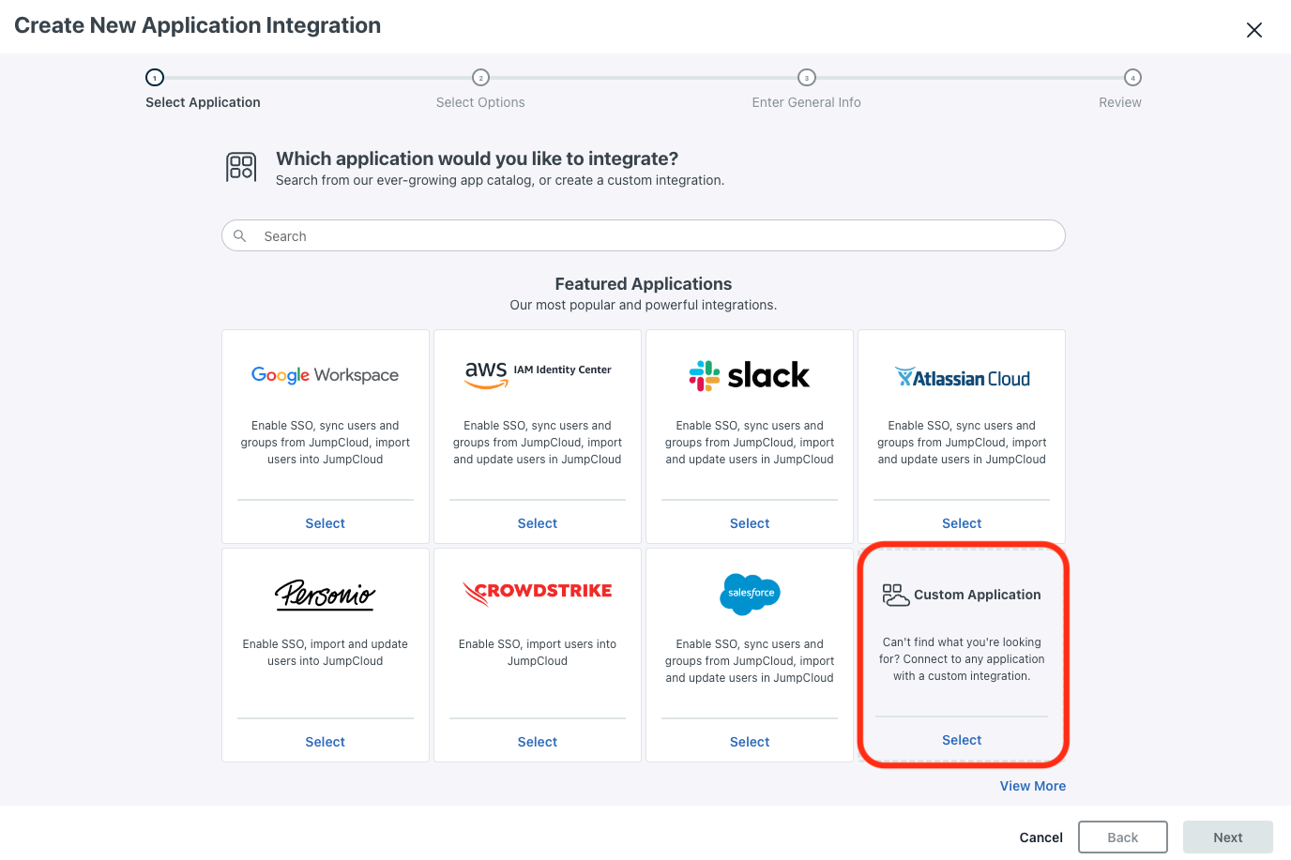Click the Salesforce cloud logo

750,594
